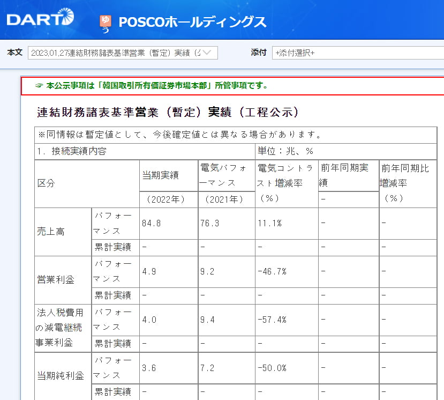Click the orange ゆ market badge icon

pos(106,21)
